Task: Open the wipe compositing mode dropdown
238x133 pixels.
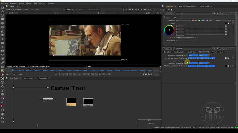Action: pyautogui.click(x=83, y=9)
